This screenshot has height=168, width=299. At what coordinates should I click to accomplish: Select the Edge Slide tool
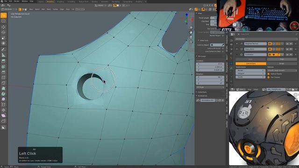[x=3, y=105]
